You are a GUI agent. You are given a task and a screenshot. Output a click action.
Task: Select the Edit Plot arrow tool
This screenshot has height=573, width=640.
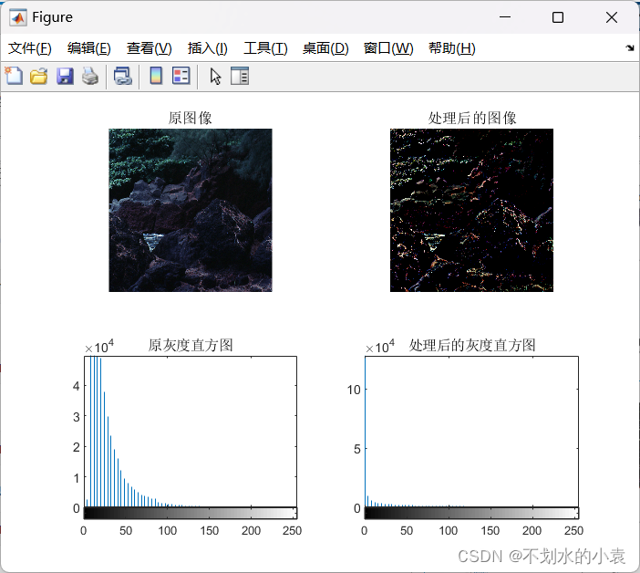(x=215, y=77)
